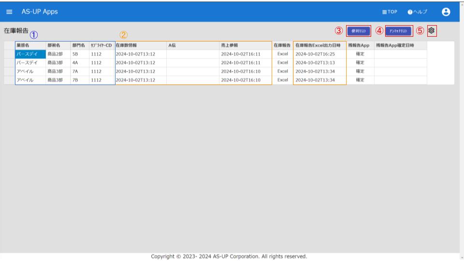Click the scroll up arrow on scrollbar
The height and width of the screenshot is (261, 464).
click(462, 4)
